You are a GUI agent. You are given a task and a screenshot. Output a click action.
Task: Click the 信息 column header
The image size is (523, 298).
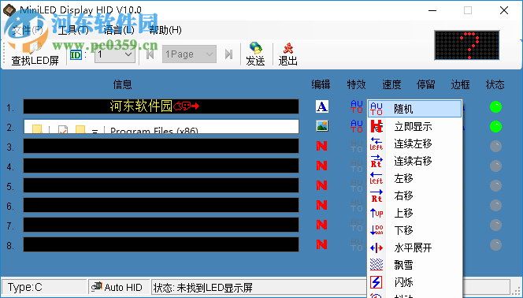pyautogui.click(x=122, y=84)
